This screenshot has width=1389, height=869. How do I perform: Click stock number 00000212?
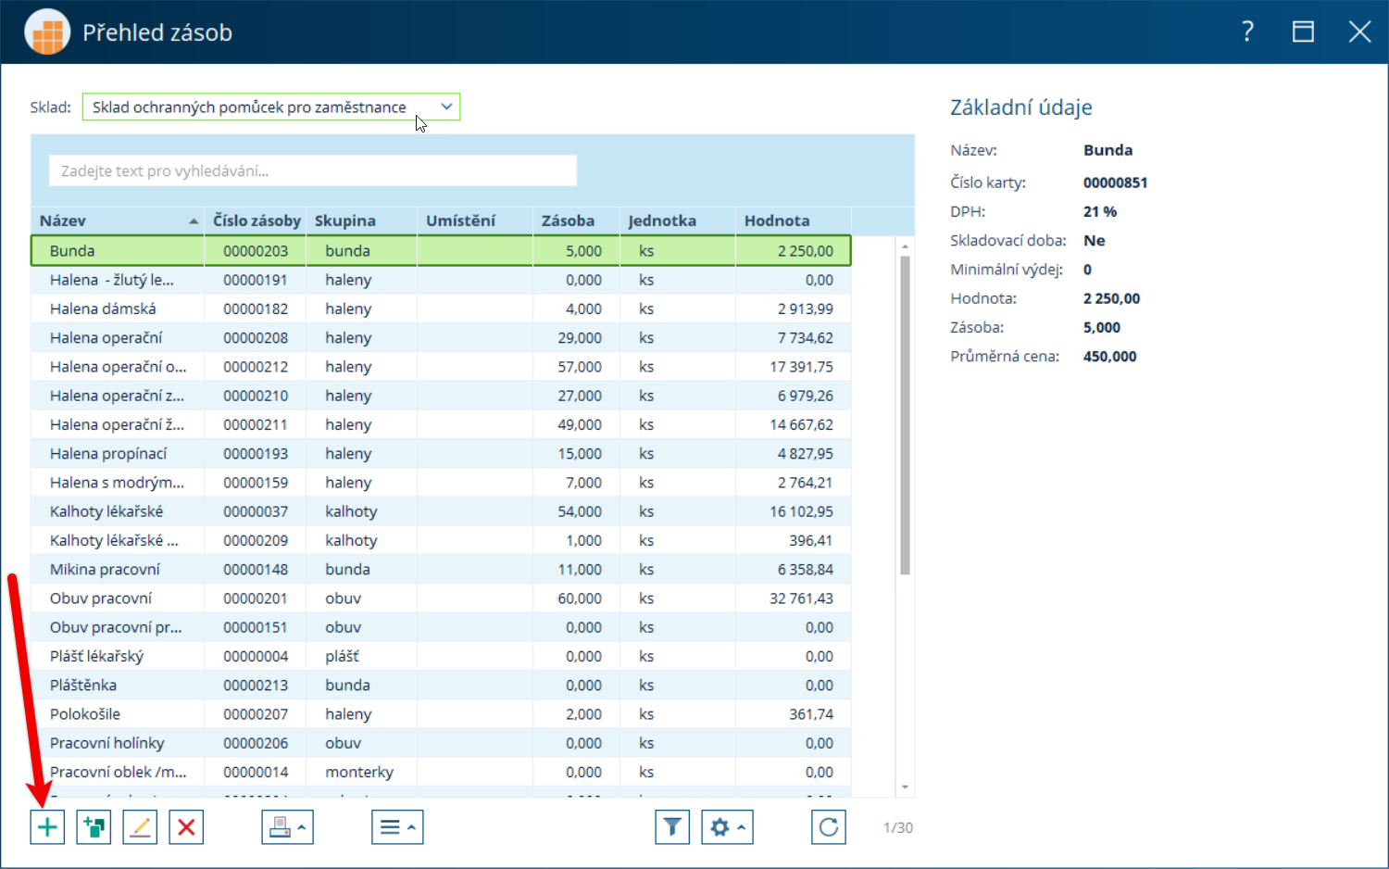click(256, 367)
